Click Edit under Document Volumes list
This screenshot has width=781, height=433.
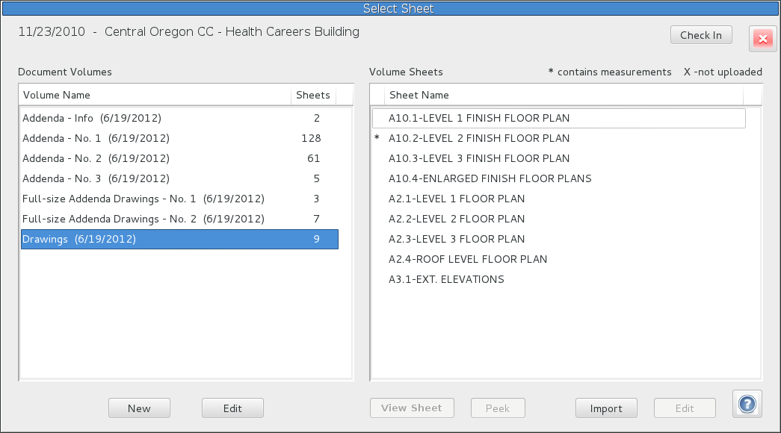pos(232,408)
